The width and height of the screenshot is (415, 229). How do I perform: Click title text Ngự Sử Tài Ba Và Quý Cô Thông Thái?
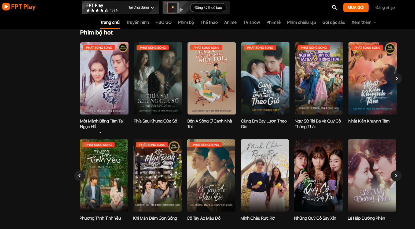318,124
